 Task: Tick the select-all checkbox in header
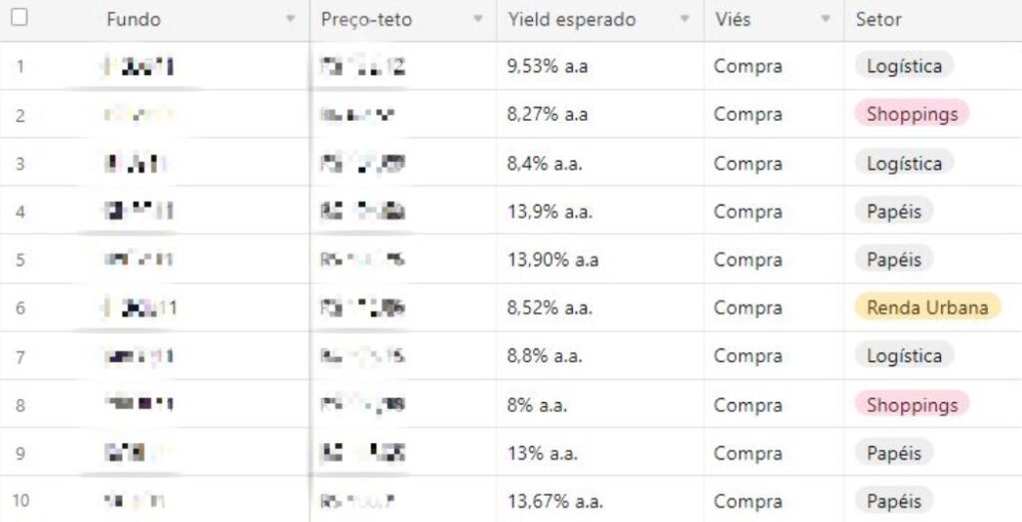coord(20,18)
